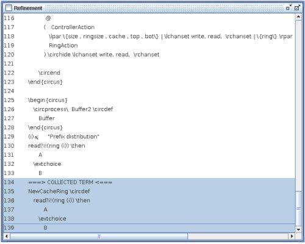Image resolution: width=305 pixels, height=244 pixels.
Task: Click the horizontal scrollbar right arrow
Action: [x=292, y=236]
